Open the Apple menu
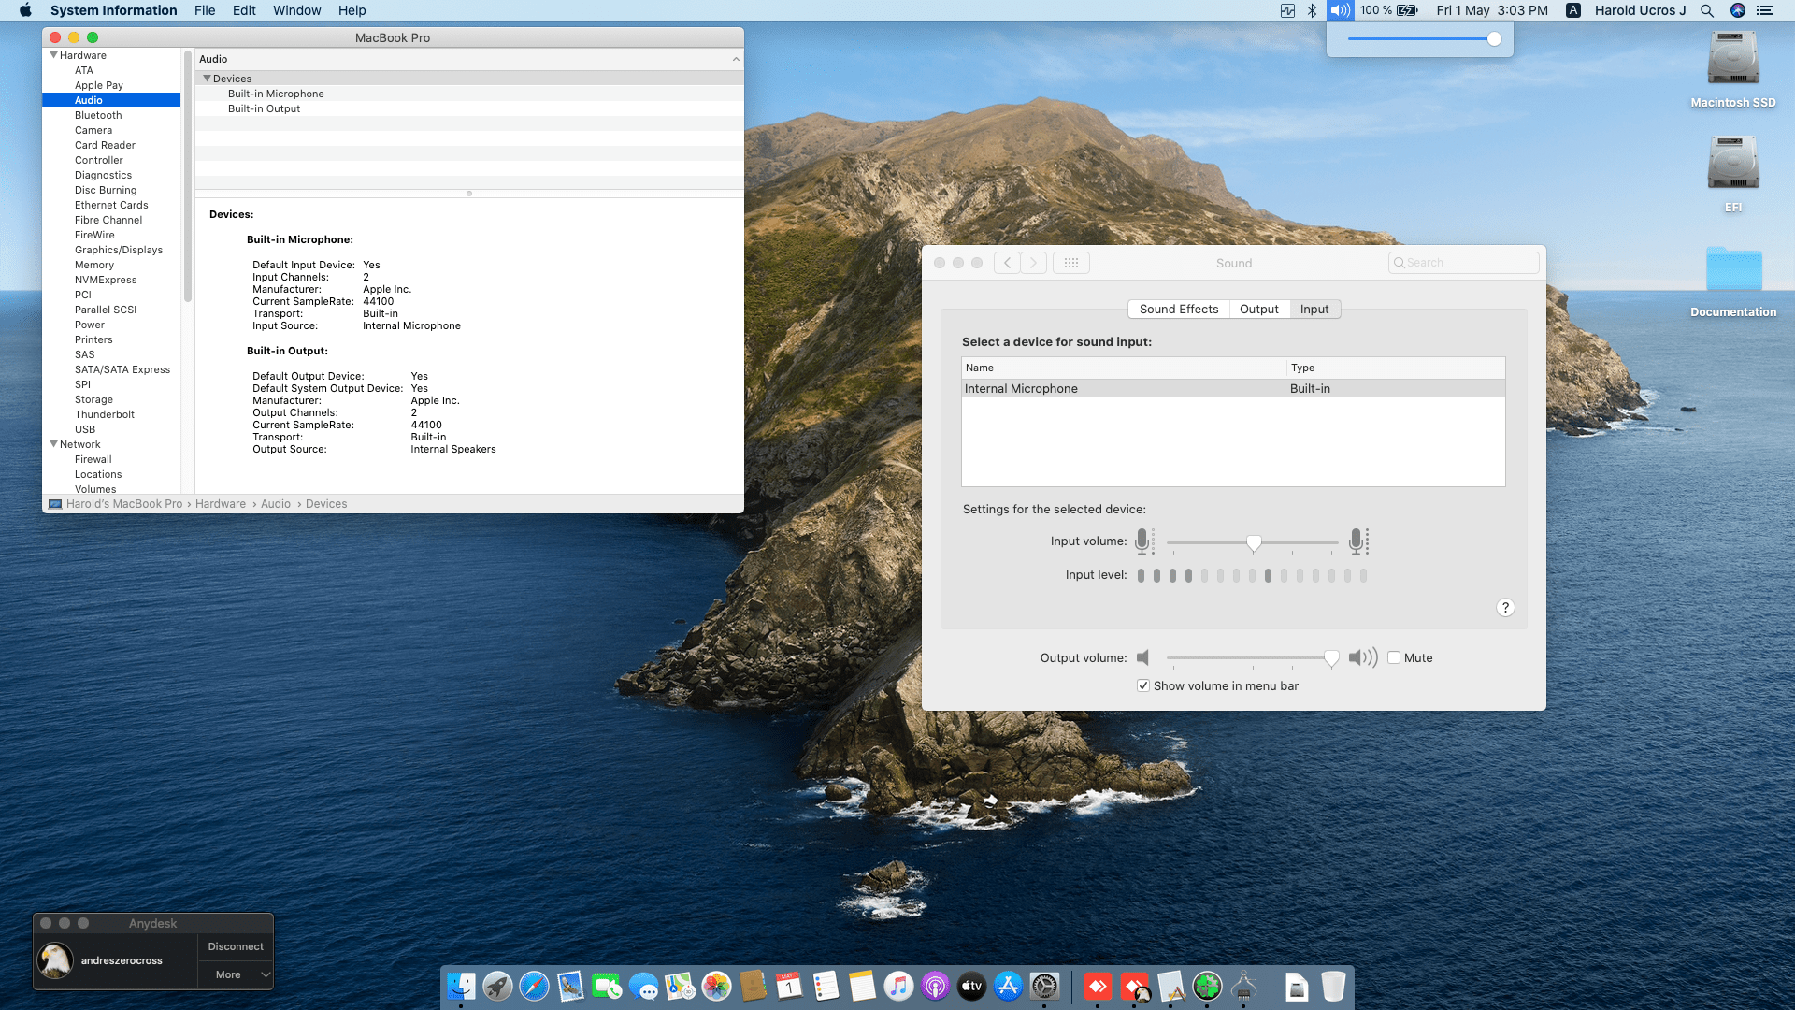Viewport: 1795px width, 1010px height. point(25,10)
